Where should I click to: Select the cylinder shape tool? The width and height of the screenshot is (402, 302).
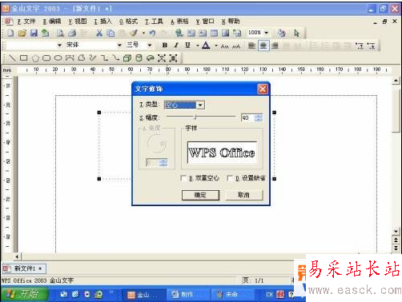pyautogui.click(x=139, y=58)
